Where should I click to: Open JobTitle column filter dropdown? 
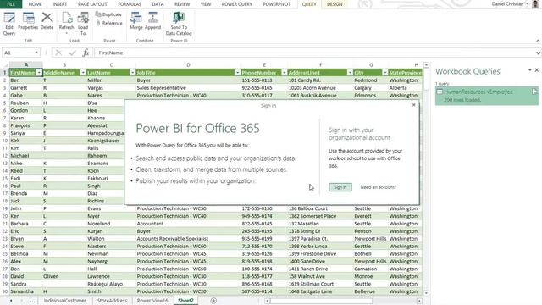coord(237,73)
